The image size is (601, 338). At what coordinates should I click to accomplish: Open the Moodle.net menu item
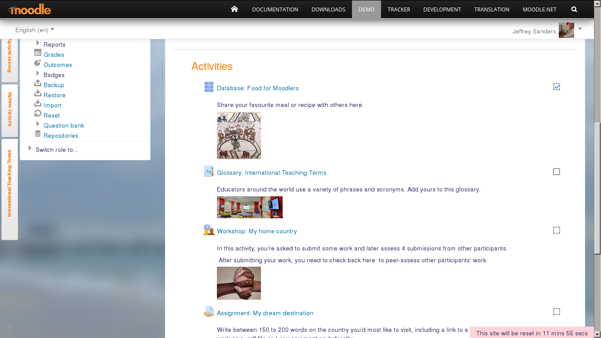click(539, 9)
